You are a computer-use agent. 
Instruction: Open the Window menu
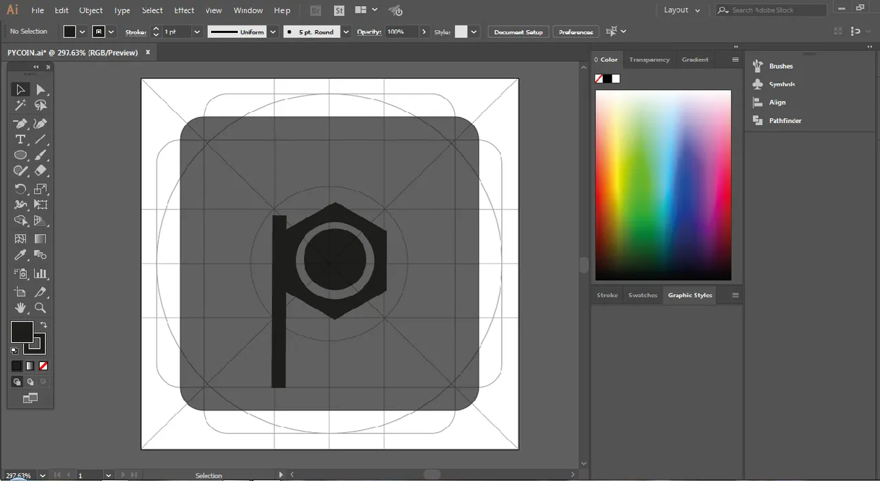(248, 10)
